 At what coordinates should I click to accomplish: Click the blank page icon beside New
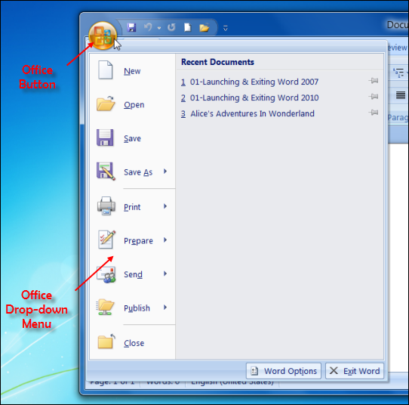(x=106, y=70)
